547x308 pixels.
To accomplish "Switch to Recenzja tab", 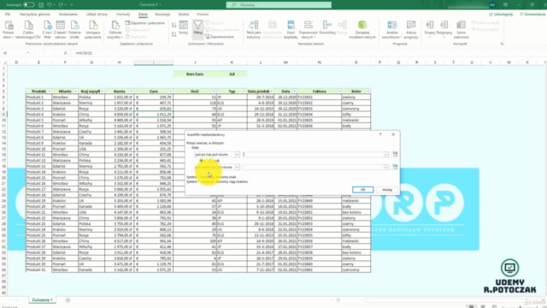I will pyautogui.click(x=162, y=15).
